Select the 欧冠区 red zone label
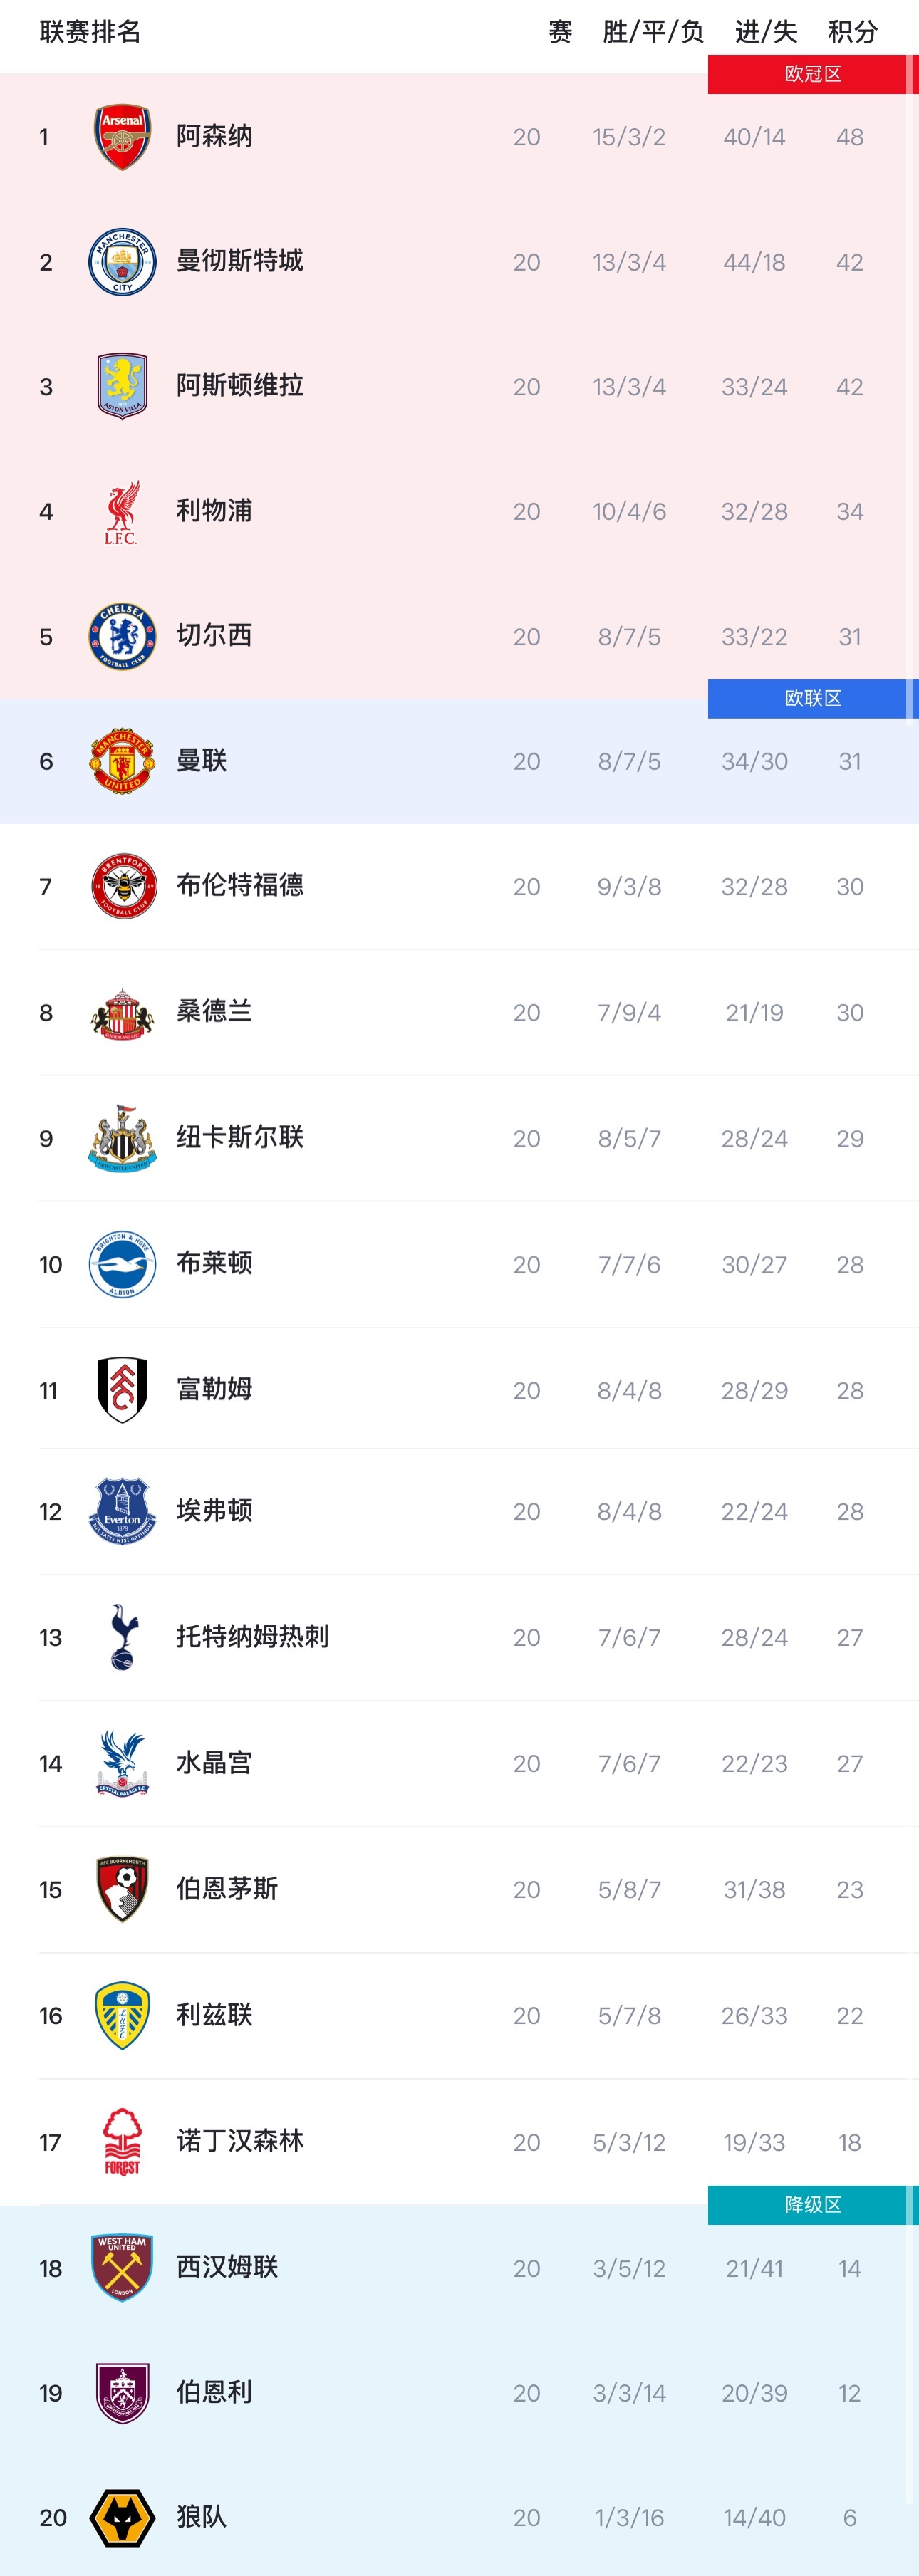This screenshot has width=919, height=2576. click(x=813, y=74)
